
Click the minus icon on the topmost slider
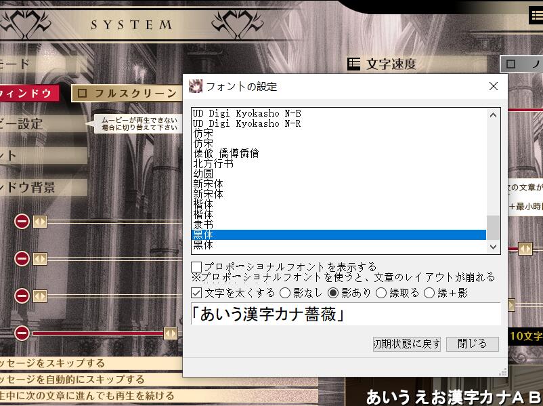(21, 220)
